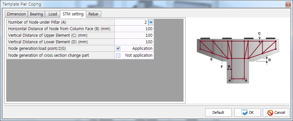The height and width of the screenshot is (121, 293).
Task: Click the Default button
Action: (x=218, y=112)
